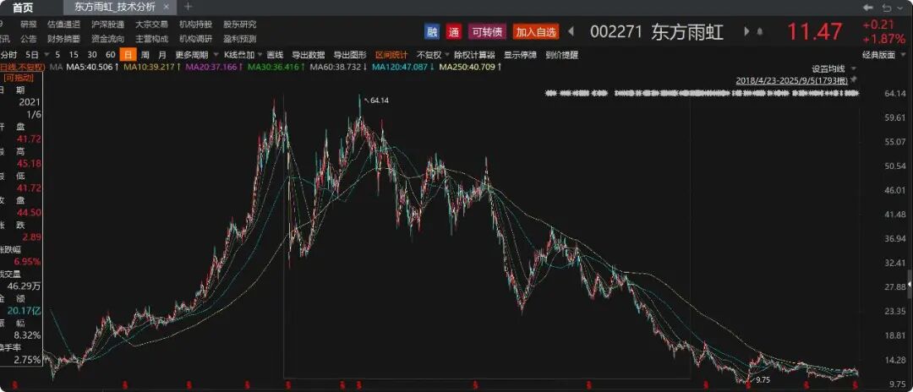
Task: Switch chart to 60 minute period
Action: [110, 54]
